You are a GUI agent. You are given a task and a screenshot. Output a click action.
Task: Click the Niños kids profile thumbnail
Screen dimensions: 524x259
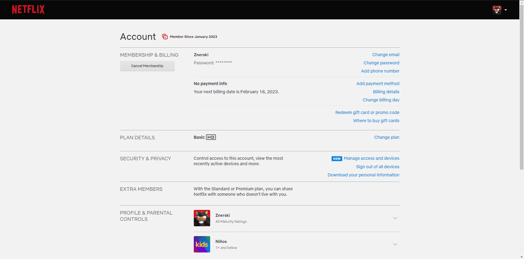point(202,244)
